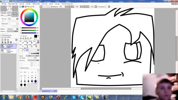Pick the lasso selection tool

tap(23, 36)
